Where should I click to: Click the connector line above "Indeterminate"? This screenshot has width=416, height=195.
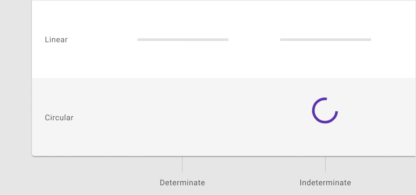[x=325, y=164]
